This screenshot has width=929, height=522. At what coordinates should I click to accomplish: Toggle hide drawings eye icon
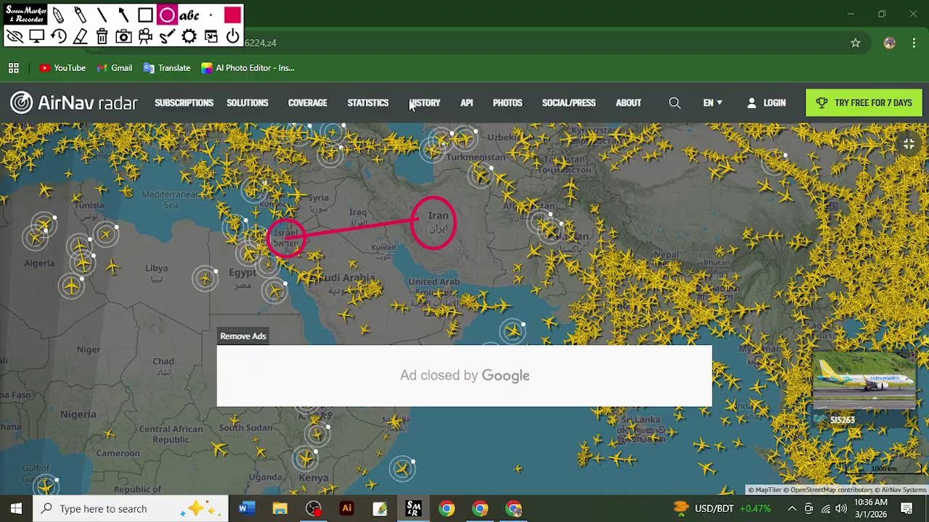tap(15, 36)
